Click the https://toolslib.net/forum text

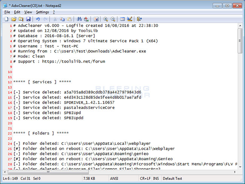[x=73, y=61]
